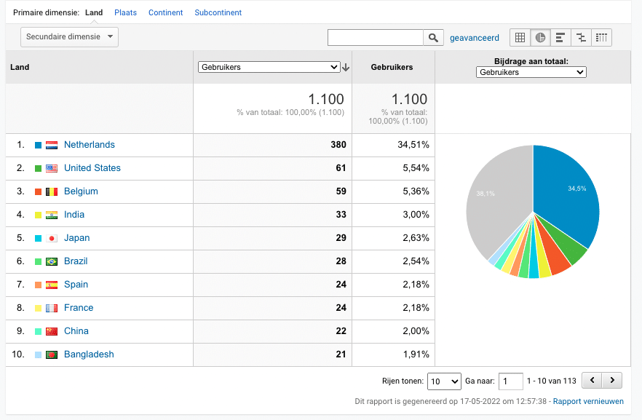The image size is (642, 420).
Task: Open the Rapport vernieuwen link
Action: coord(588,400)
